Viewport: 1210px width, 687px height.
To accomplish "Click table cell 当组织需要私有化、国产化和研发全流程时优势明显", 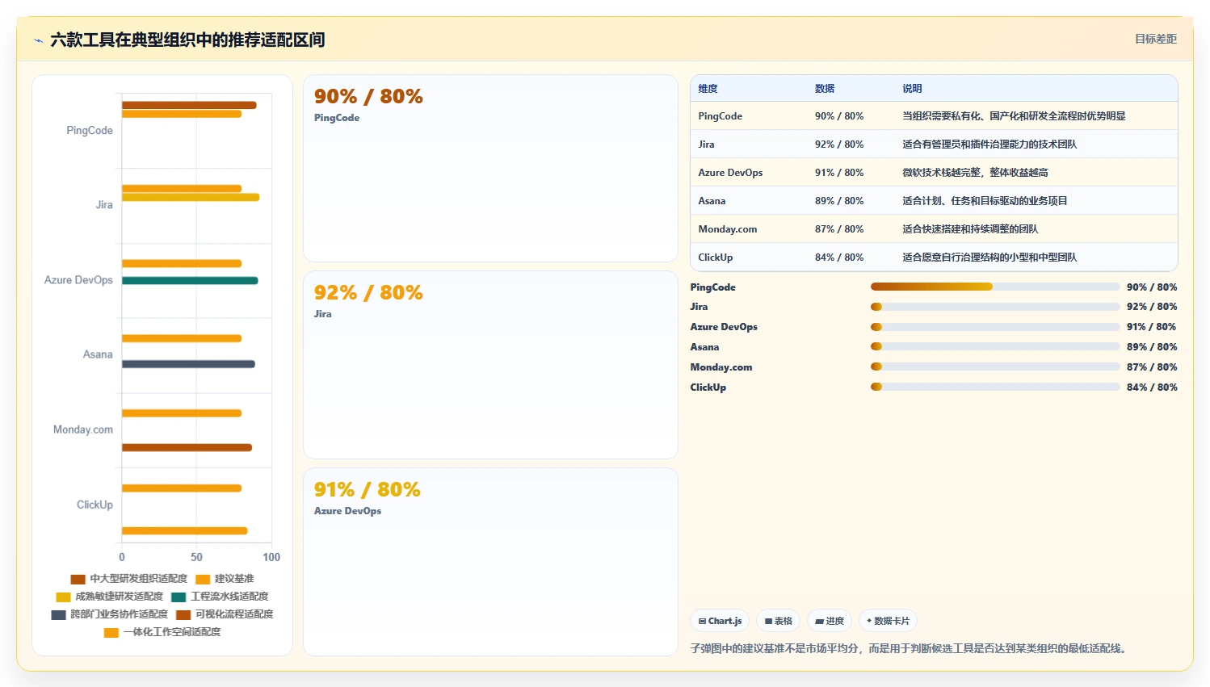I will (1014, 116).
